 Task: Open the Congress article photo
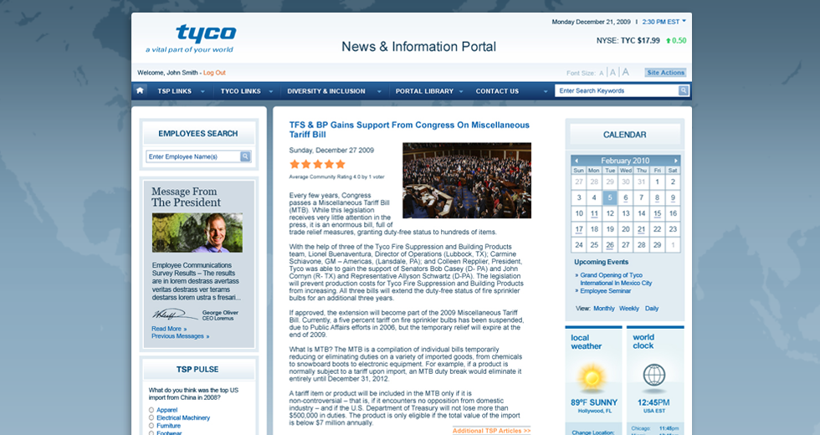(x=467, y=181)
